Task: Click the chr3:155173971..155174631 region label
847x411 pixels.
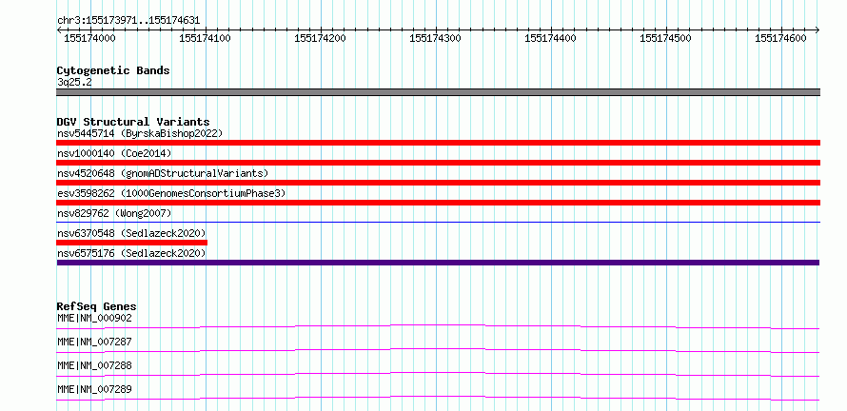Action: (x=128, y=21)
